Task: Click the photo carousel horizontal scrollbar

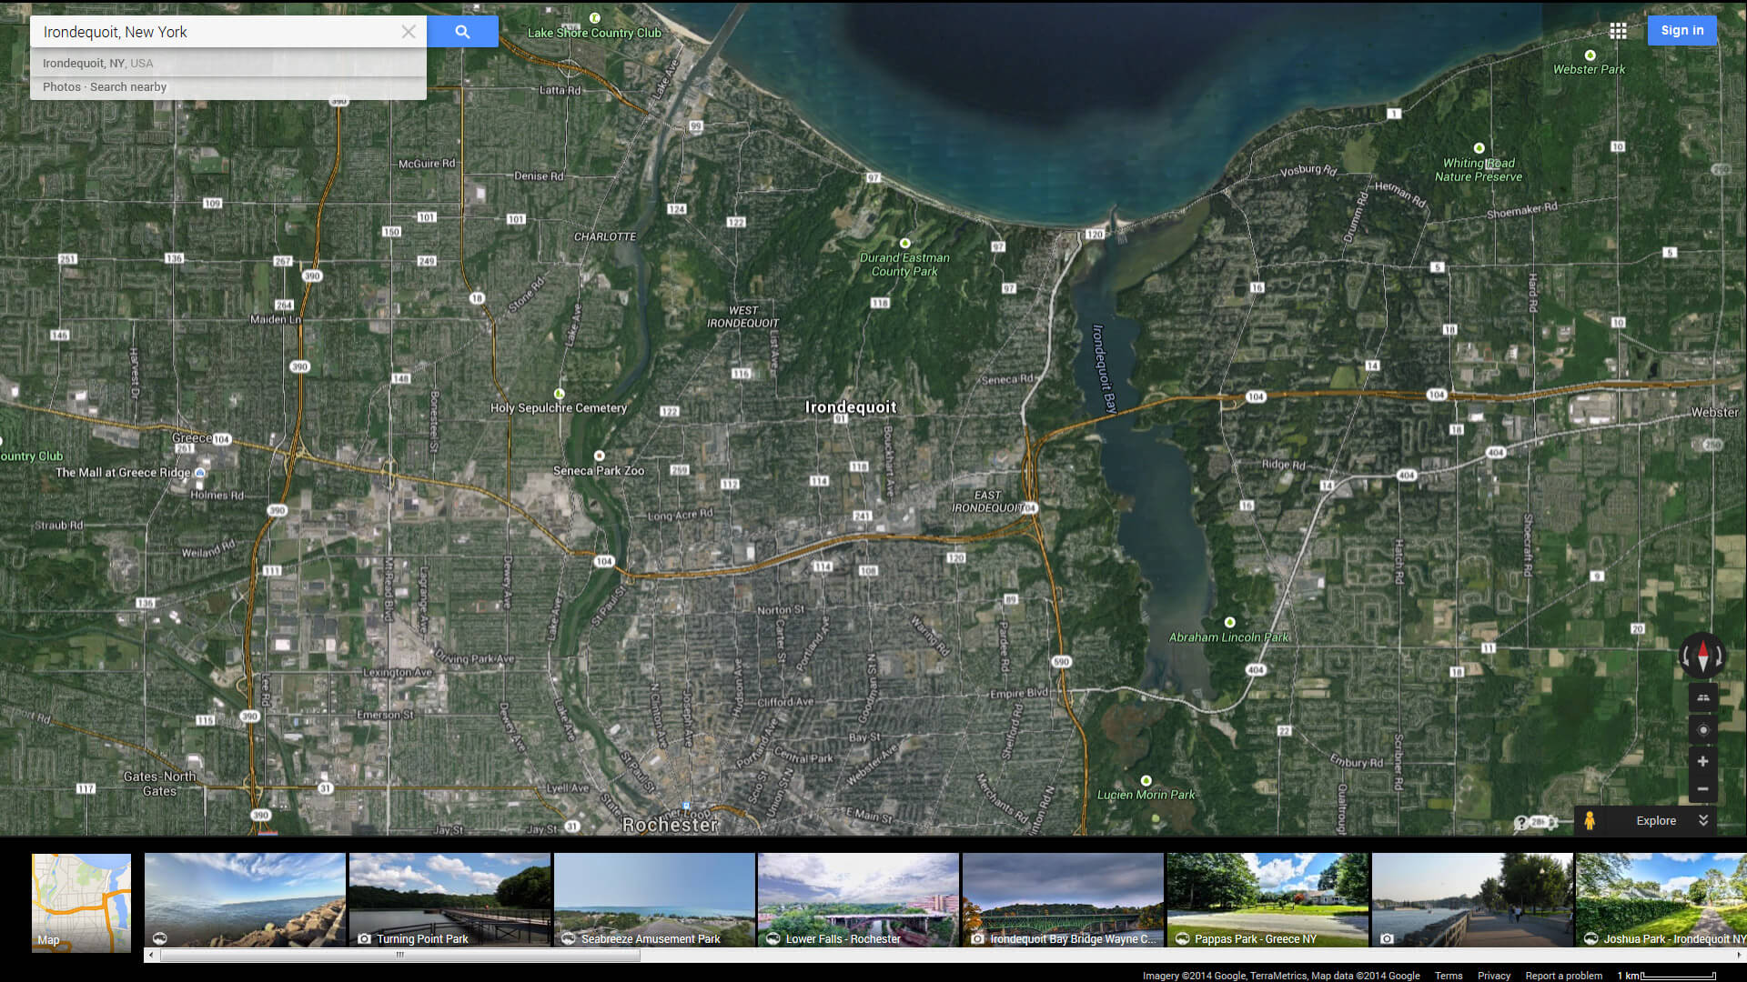Action: [400, 955]
